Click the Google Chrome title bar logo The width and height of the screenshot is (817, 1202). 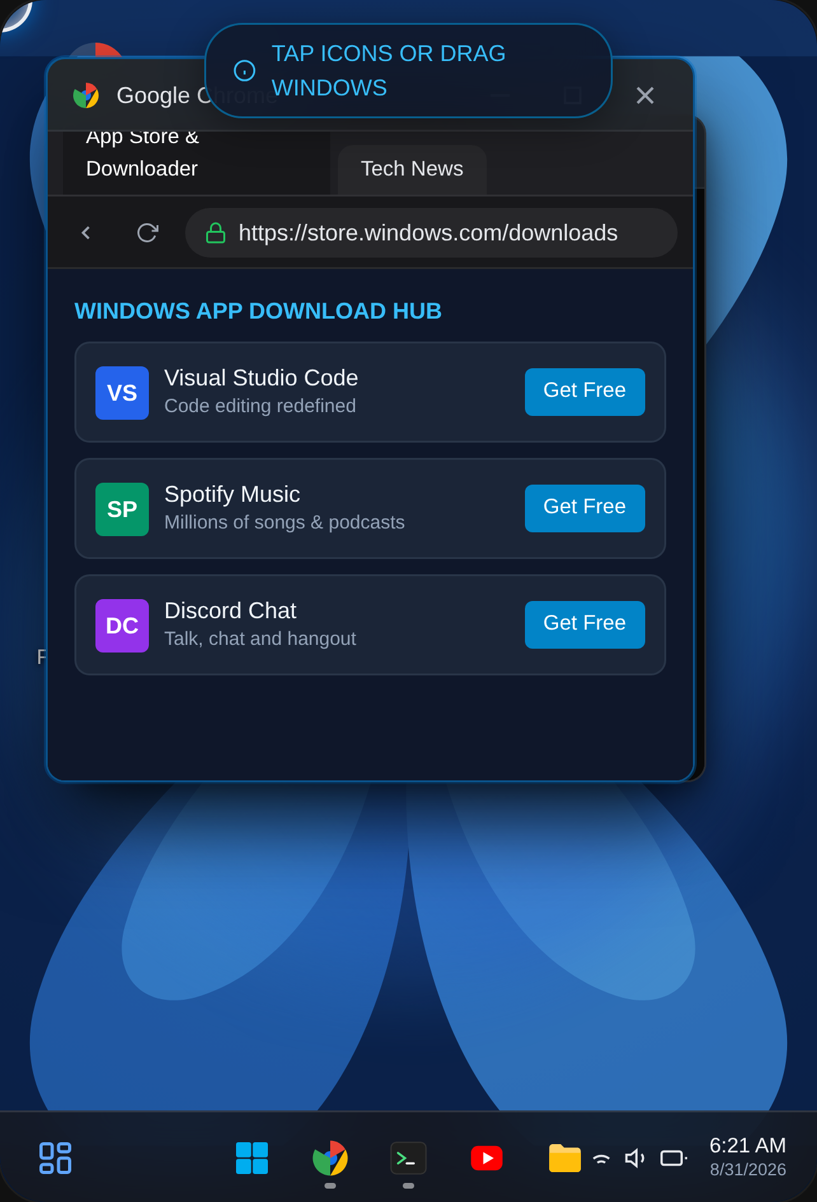[x=86, y=95]
